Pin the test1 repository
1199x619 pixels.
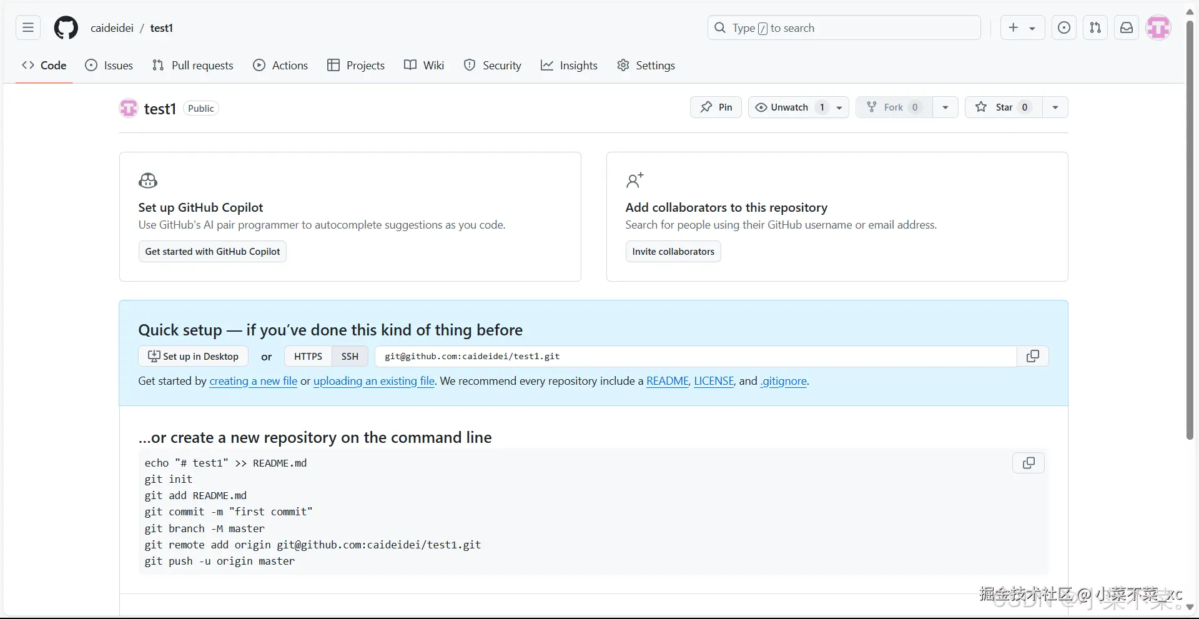pos(716,107)
